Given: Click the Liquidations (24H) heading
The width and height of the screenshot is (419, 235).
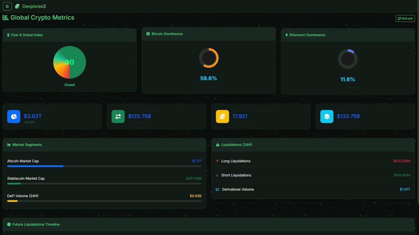Looking at the screenshot, I should (236, 145).
